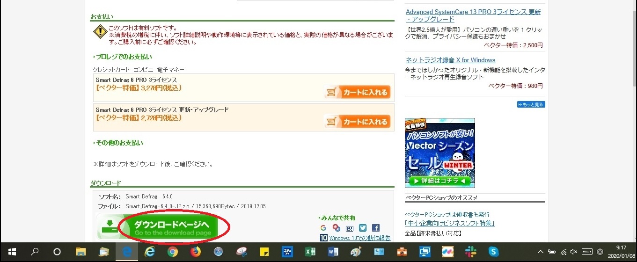Open 中小企業向けビジネスソフト特集 link
Viewport: 637px width, 262px height.
[x=450, y=223]
